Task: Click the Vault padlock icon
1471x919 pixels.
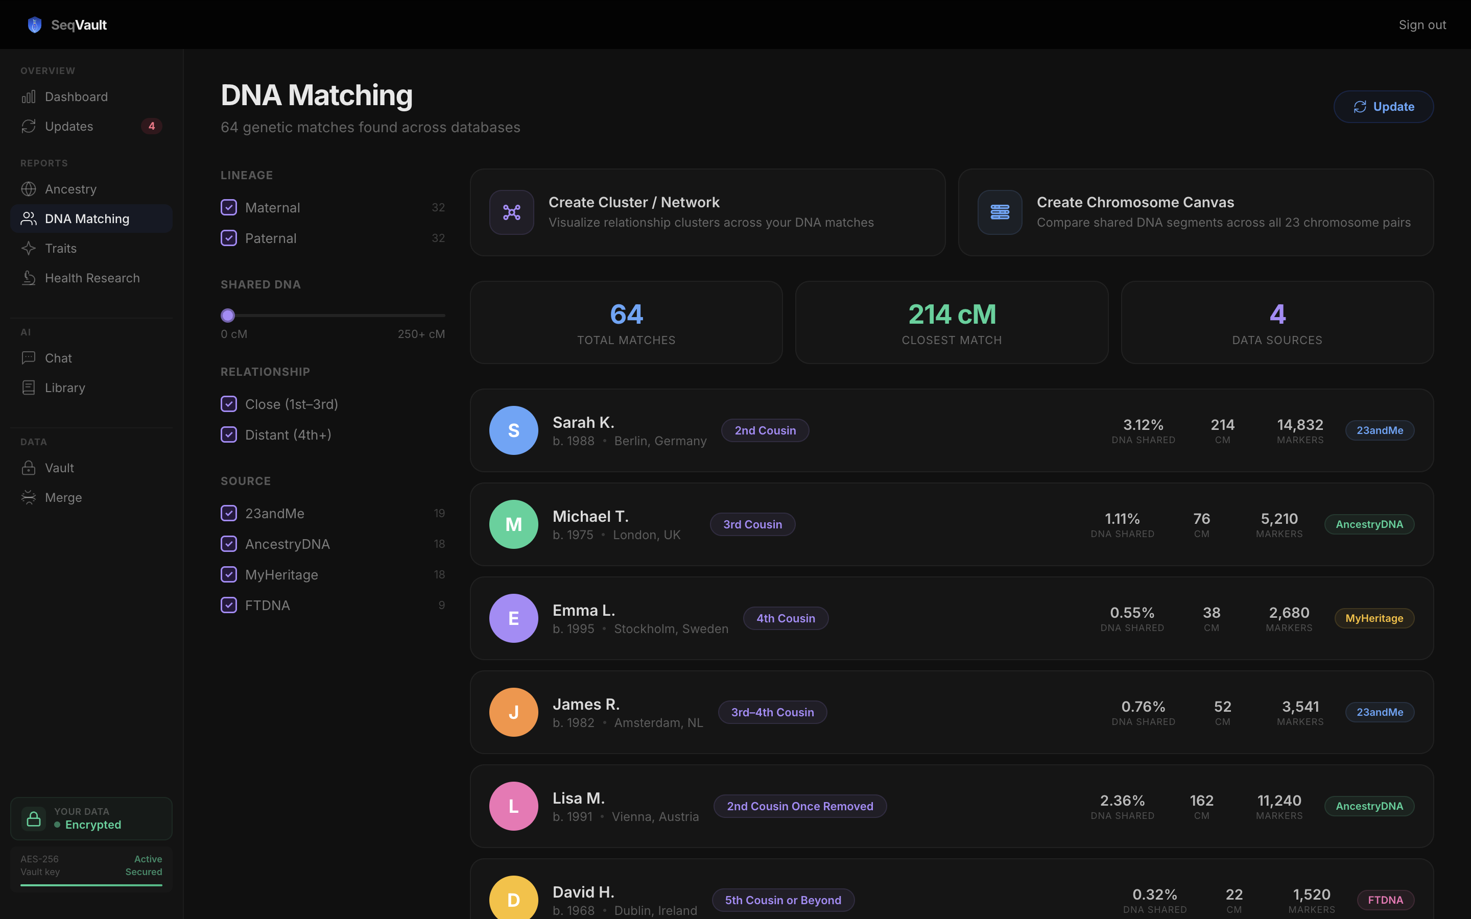Action: coord(29,467)
